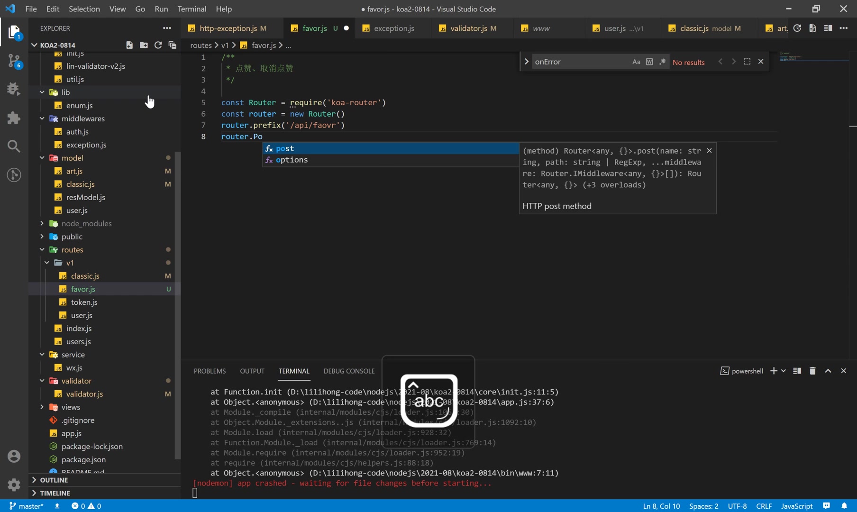This screenshot has width=857, height=512.
Task: Toggle Match Whole Word in find widget
Action: coord(649,62)
